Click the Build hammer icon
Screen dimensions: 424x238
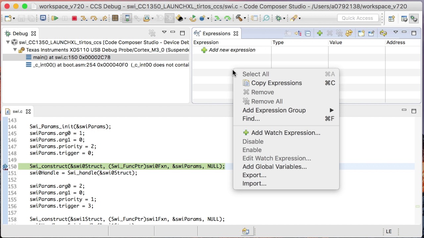pos(239,18)
